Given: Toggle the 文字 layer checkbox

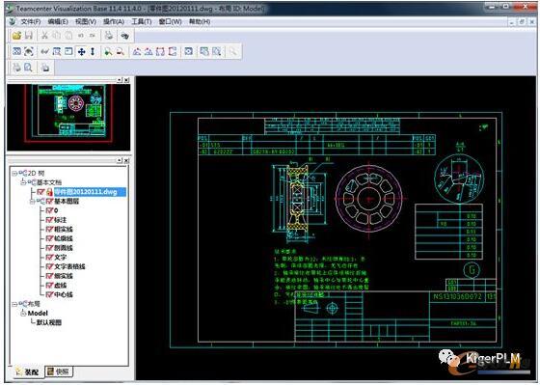Looking at the screenshot, I should point(49,257).
